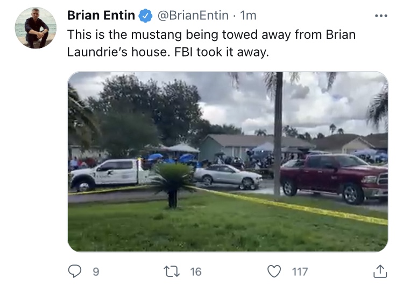
Task: Click the blue verified badge
Action: (145, 16)
